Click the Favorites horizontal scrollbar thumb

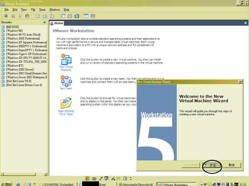click(x=20, y=174)
